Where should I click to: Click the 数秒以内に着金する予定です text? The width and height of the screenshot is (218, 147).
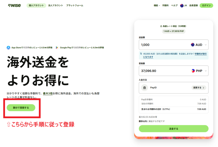point(152,121)
